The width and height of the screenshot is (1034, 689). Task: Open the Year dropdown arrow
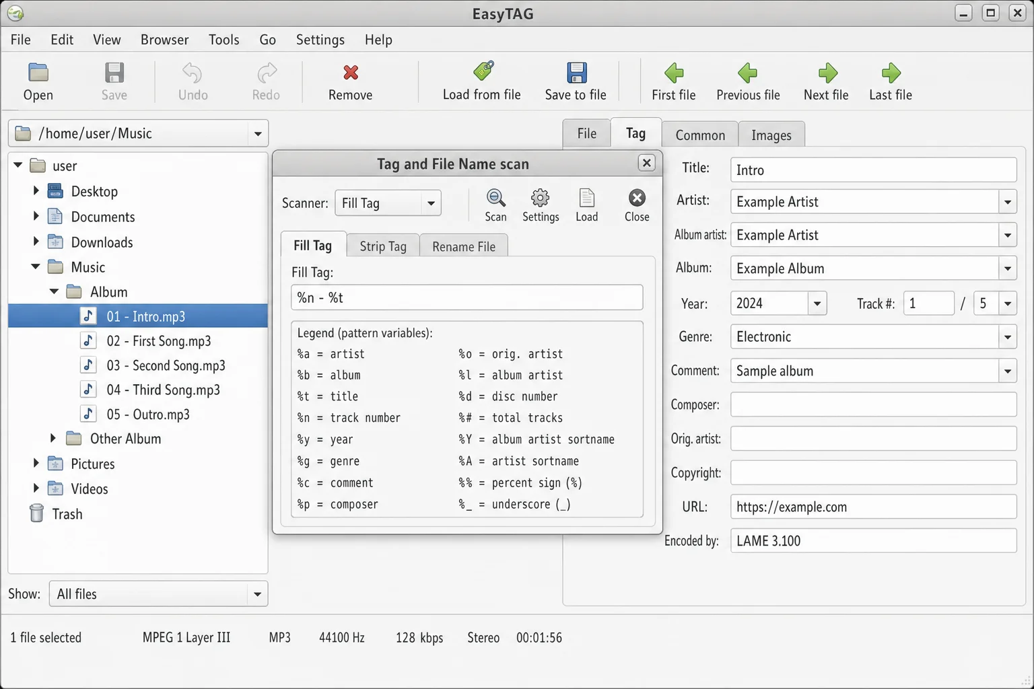pos(817,303)
